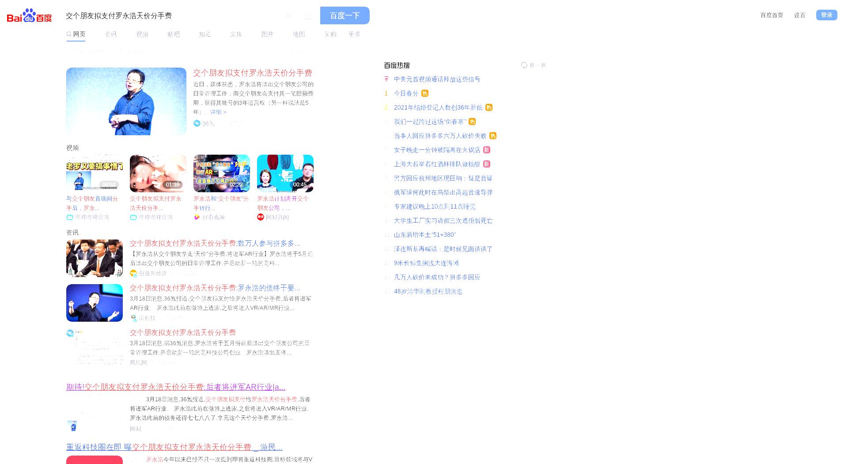848x464 pixels.
Task: Click video title 罗永浩计划离开交个朋友公司
Action: (x=283, y=203)
